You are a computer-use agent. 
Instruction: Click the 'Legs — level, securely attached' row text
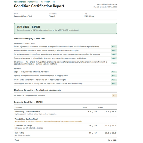pyautogui.click(x=31, y=72)
